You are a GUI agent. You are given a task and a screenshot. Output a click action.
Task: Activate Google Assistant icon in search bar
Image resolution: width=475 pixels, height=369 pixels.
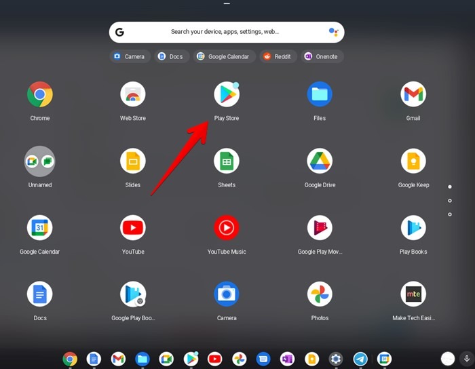[x=333, y=32]
